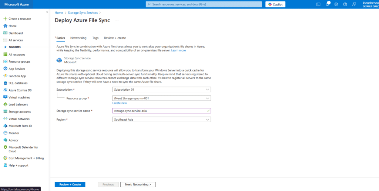This screenshot has height=191, width=379.
Task: Click the Create new resource group link
Action: pos(120,103)
